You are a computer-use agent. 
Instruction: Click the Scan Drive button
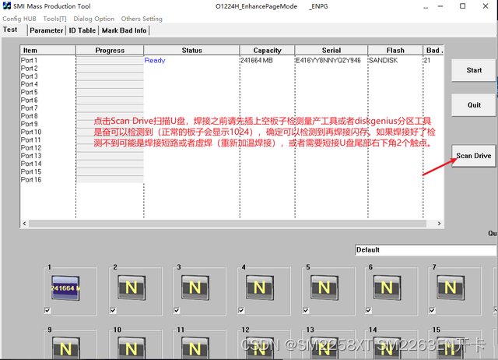[474, 156]
